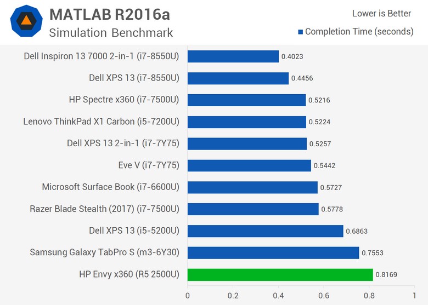Screen dimensions: 428x305
Task: Select the Samsung Galaxy TabPro S bar
Action: tap(273, 253)
